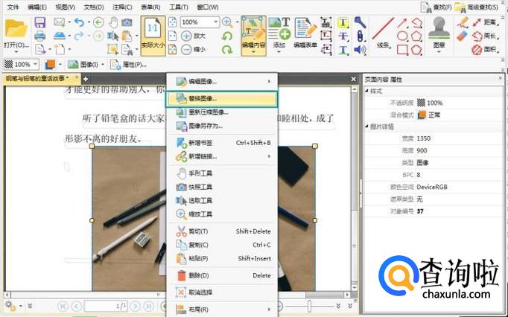This screenshot has width=508, height=317.
Task: Choose 替换图像... in the context menu
Action: [x=222, y=99]
